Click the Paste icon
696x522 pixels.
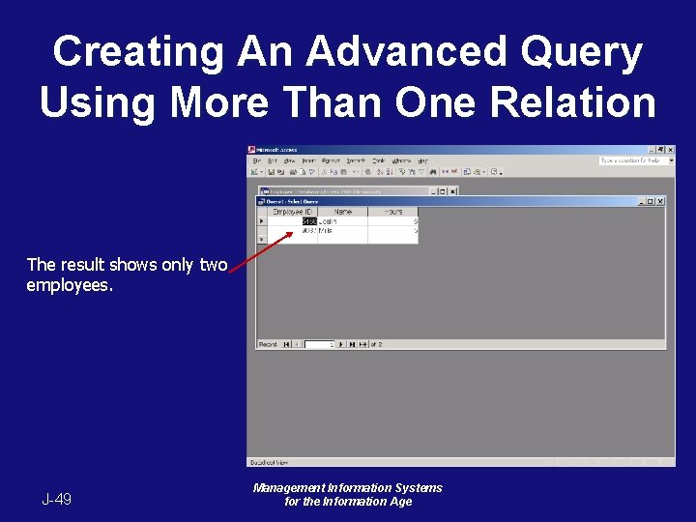[343, 172]
